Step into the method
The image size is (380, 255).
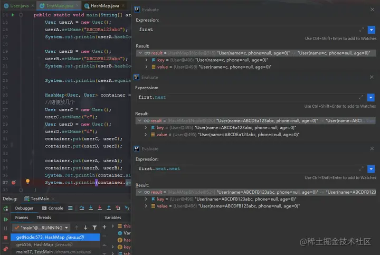click(91, 208)
